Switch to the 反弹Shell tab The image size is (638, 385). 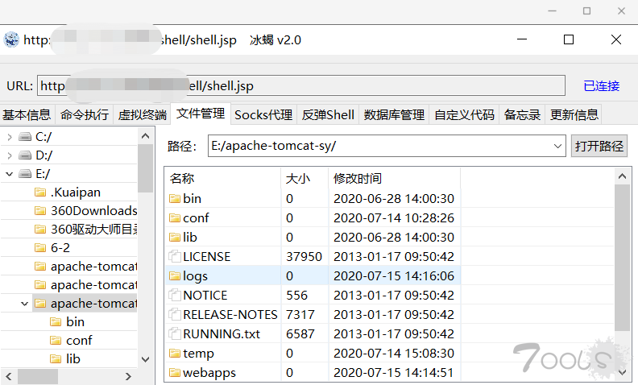pos(328,114)
